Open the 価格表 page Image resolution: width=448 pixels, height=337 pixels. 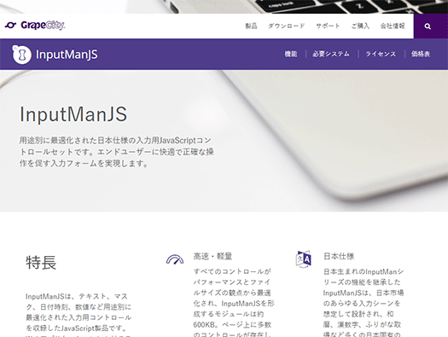click(421, 54)
